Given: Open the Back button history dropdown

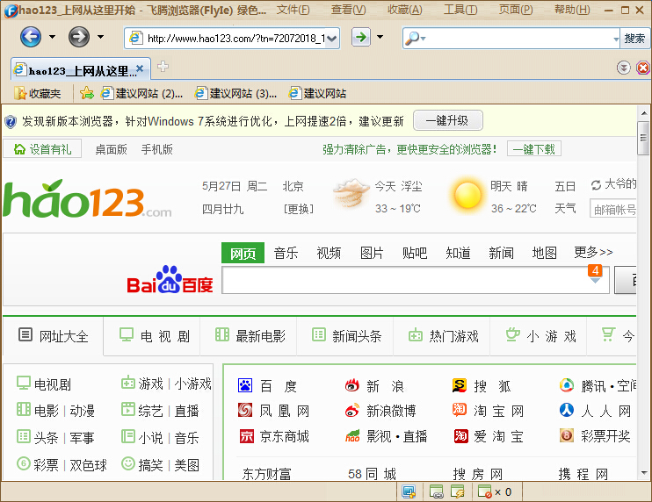Looking at the screenshot, I should click(53, 37).
